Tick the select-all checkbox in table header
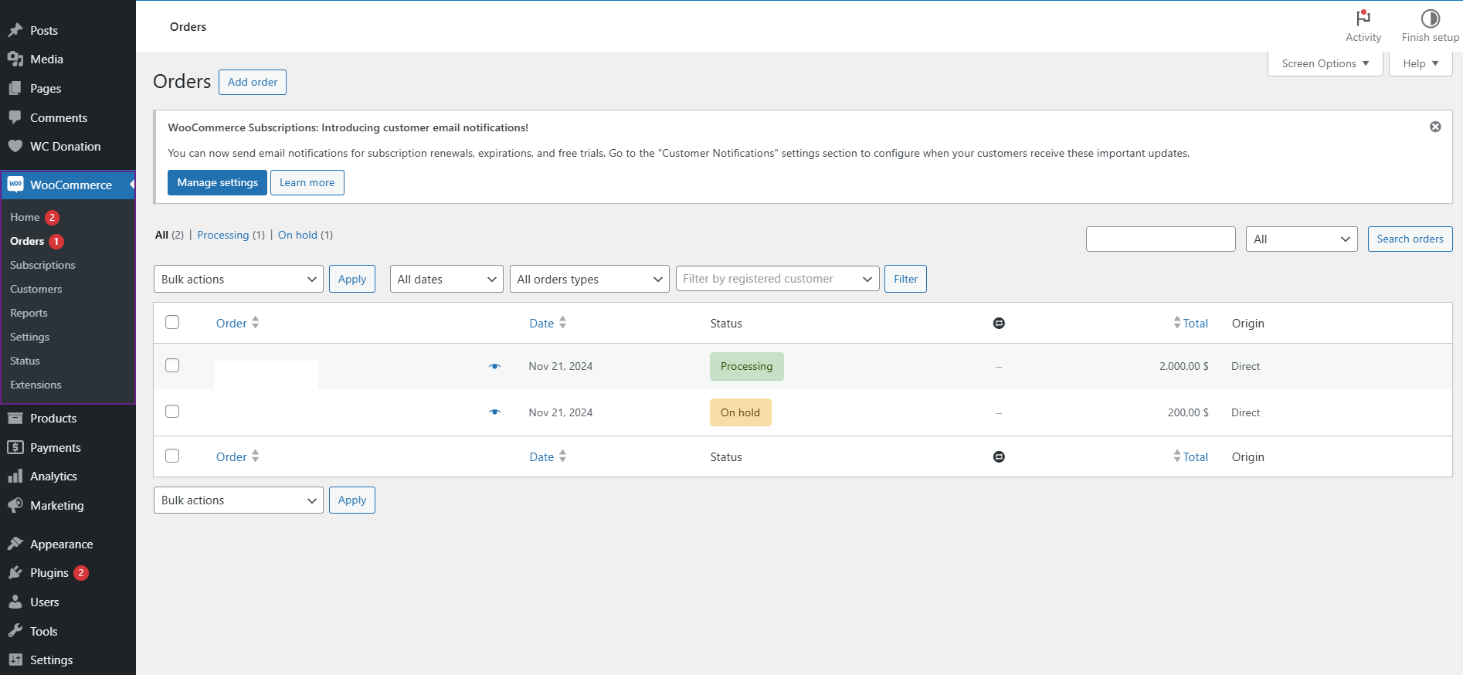The height and width of the screenshot is (675, 1463). pyautogui.click(x=172, y=322)
